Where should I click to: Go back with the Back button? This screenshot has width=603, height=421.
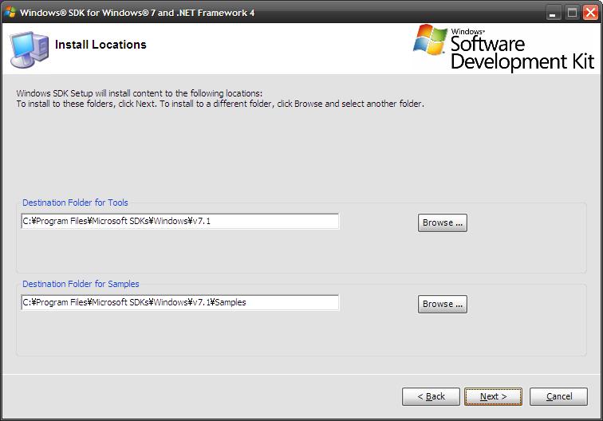pyautogui.click(x=431, y=396)
